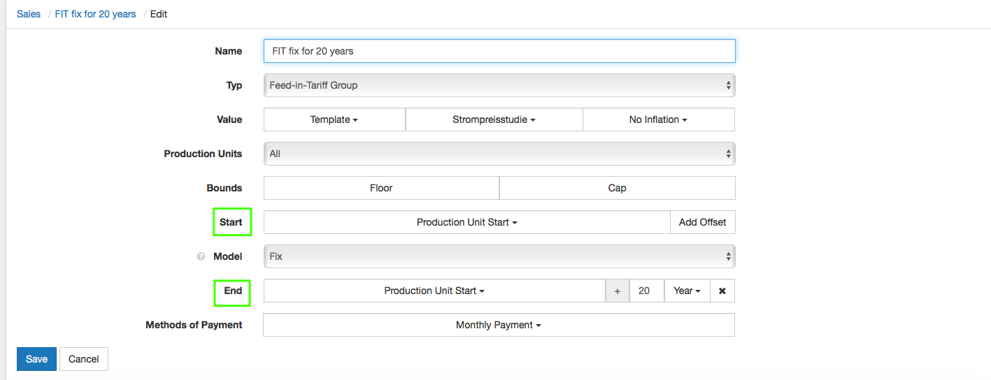991x380 pixels.
Task: Click the help question mark beside Model
Action: 201,257
